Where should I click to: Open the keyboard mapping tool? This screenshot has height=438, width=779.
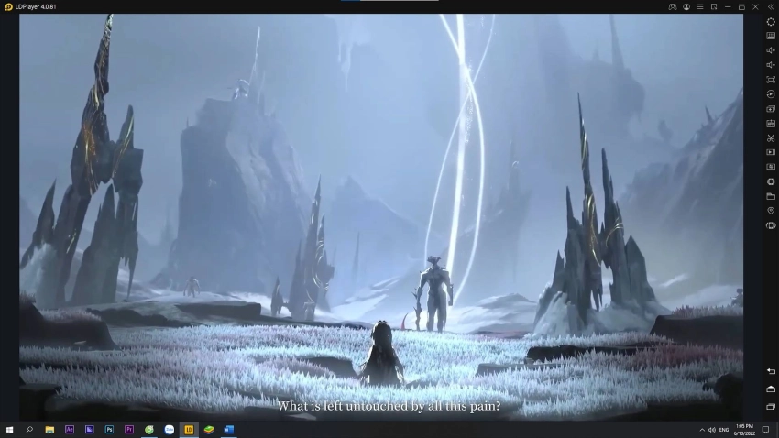click(x=771, y=37)
